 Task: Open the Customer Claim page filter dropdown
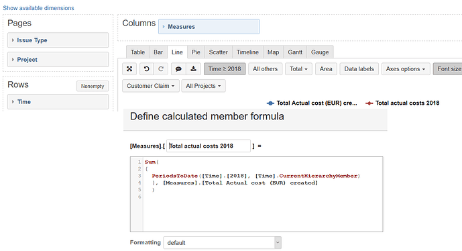151,86
